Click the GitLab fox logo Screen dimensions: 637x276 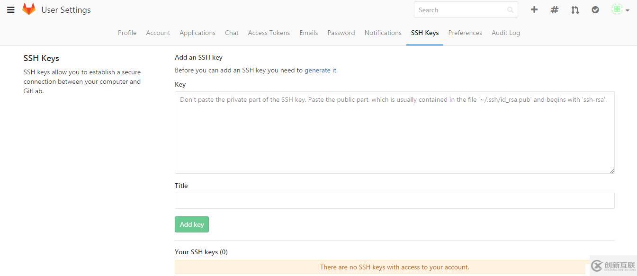click(x=29, y=9)
